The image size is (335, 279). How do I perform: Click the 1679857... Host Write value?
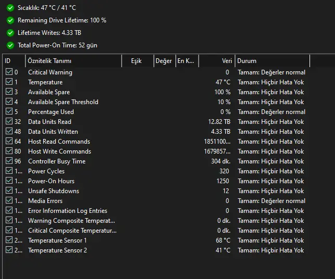tap(217, 151)
